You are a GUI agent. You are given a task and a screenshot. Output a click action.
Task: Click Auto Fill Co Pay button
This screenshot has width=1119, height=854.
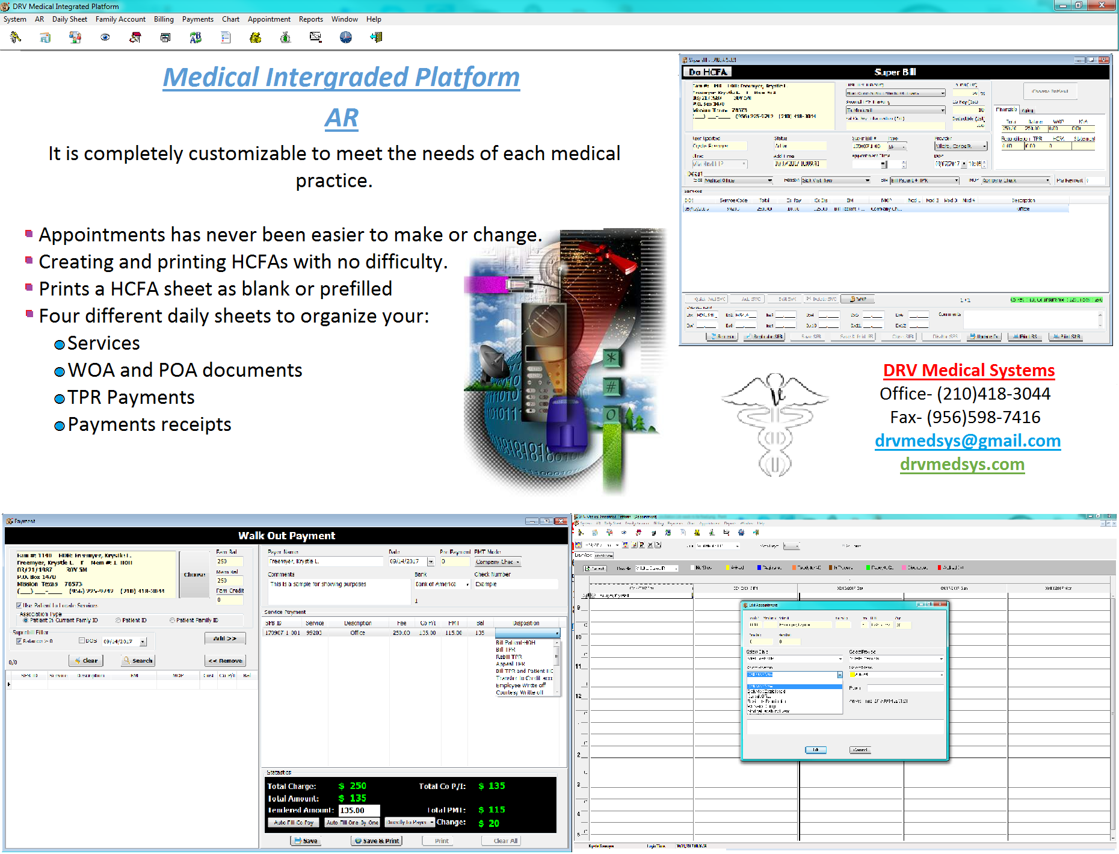click(294, 822)
